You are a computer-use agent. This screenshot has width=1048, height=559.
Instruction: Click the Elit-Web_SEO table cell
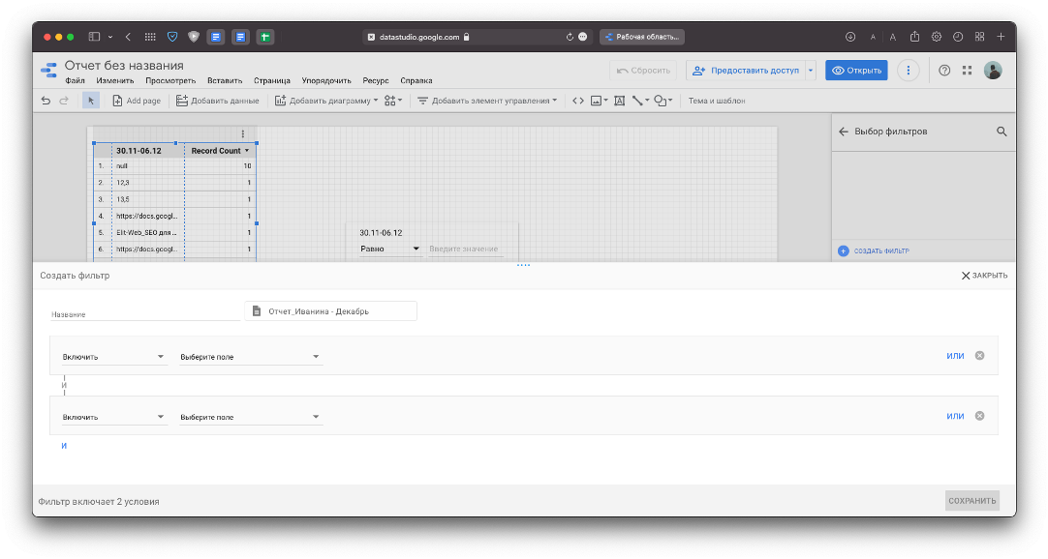click(146, 233)
